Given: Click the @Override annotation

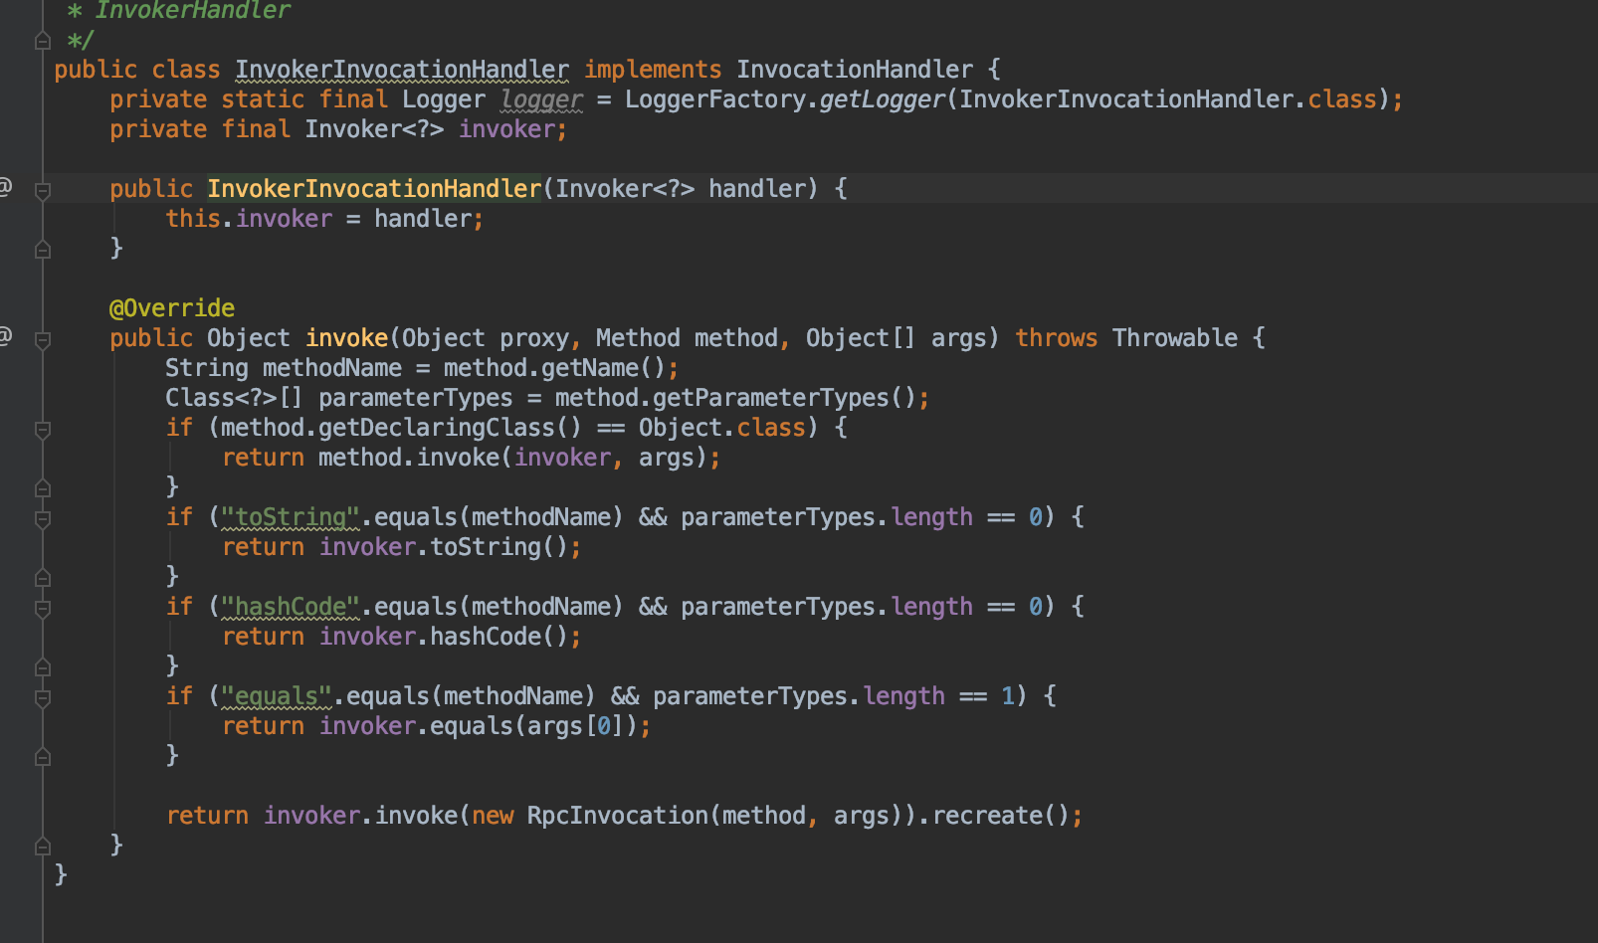Looking at the screenshot, I should (172, 308).
